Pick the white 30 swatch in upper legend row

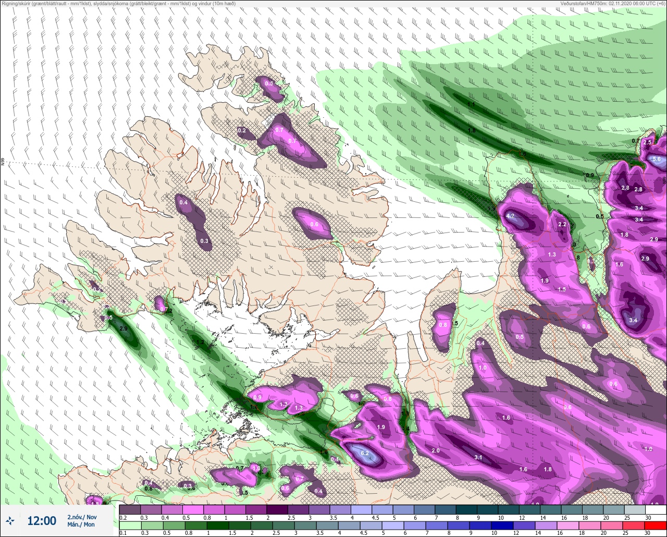(x=656, y=509)
